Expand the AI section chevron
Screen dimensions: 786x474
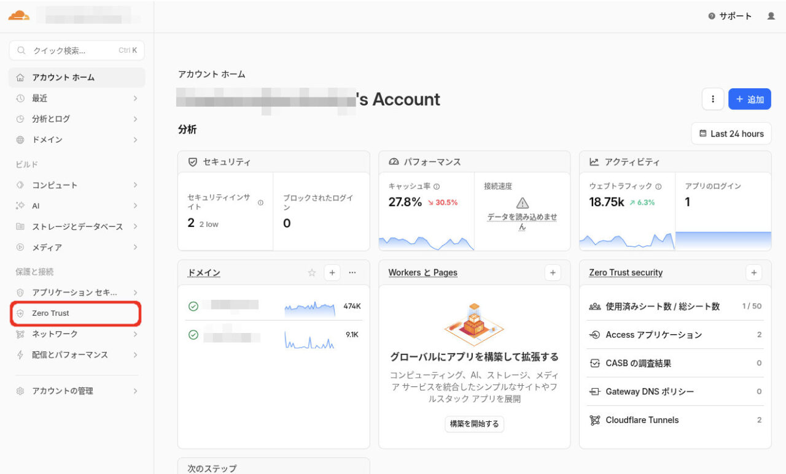click(135, 206)
